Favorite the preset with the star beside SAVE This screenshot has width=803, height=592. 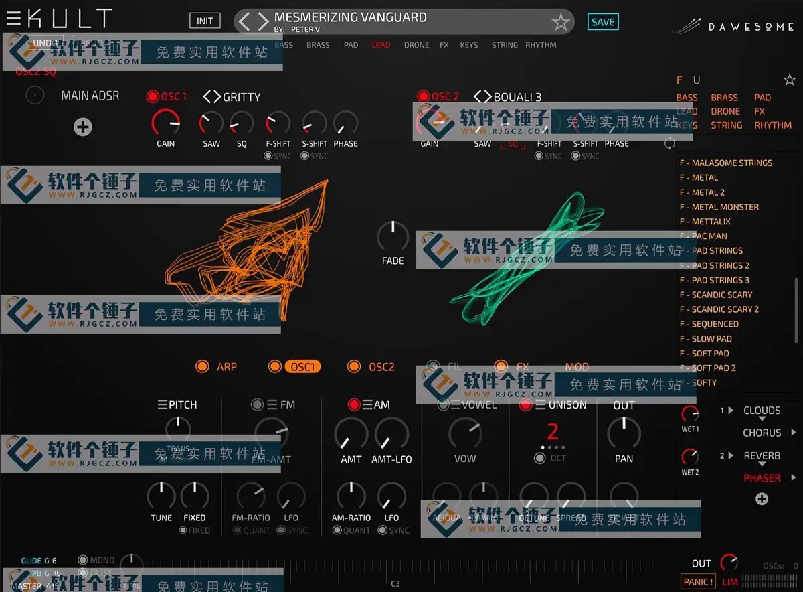tap(561, 23)
